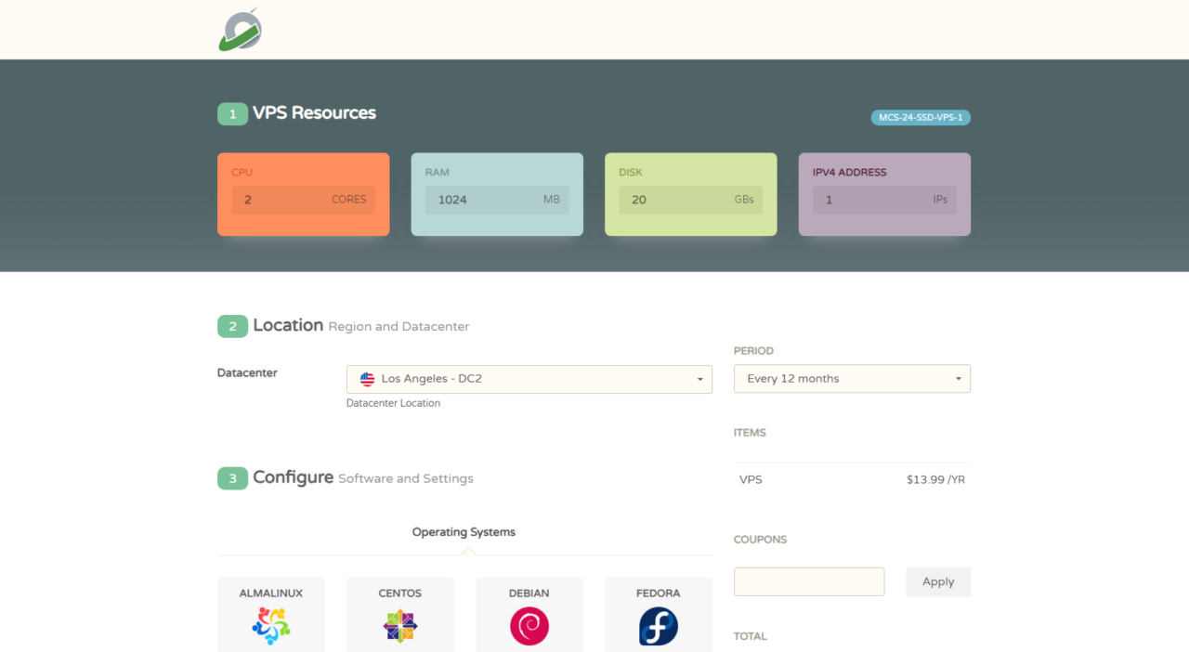
Task: Choose the CentOS operating system icon
Action: [x=400, y=625]
